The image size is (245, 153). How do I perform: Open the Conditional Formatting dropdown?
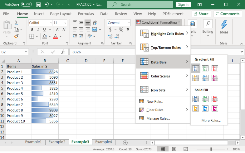coord(159,22)
